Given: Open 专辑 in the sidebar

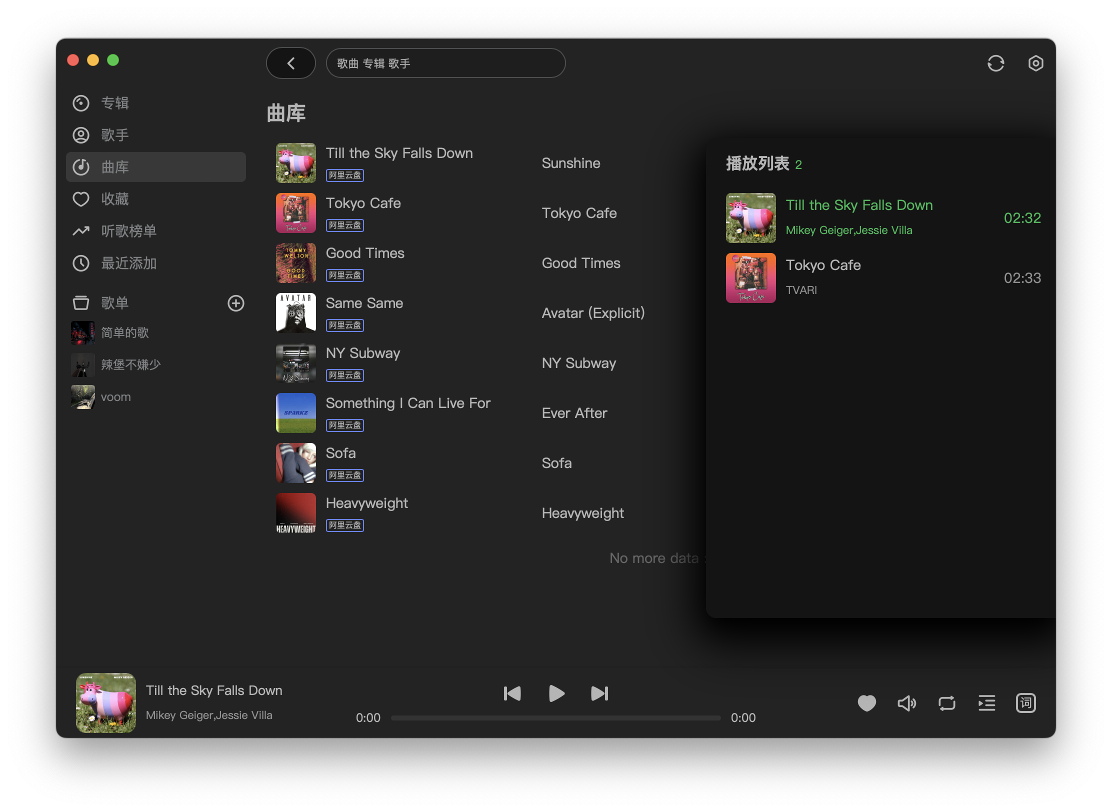Looking at the screenshot, I should coord(115,103).
